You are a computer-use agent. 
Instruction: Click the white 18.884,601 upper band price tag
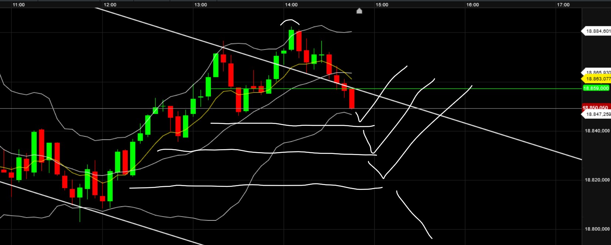tap(596, 31)
